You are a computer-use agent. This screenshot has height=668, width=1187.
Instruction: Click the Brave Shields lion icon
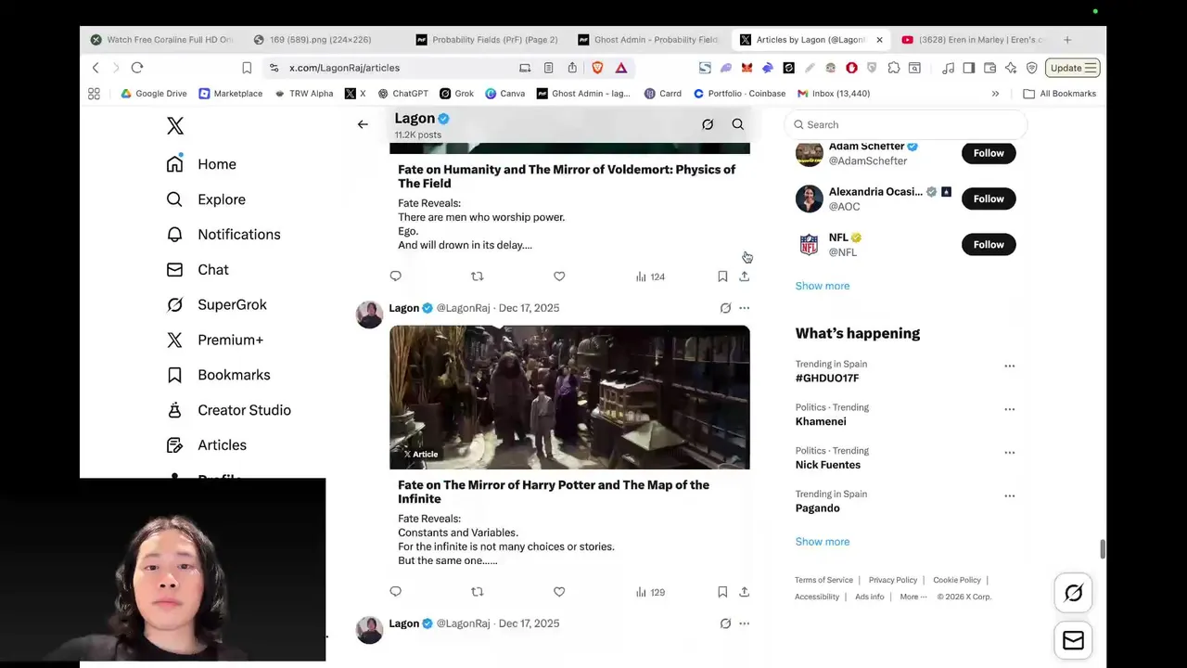(x=597, y=68)
